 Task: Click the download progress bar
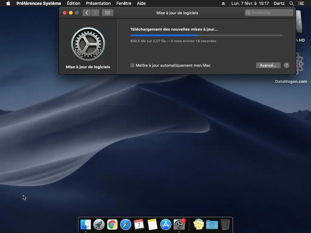coord(206,35)
